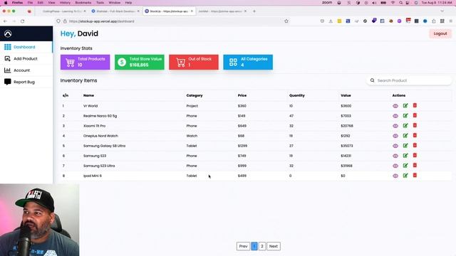Click the "$35073" value cell
This screenshot has width=456, height=256.
click(x=347, y=146)
